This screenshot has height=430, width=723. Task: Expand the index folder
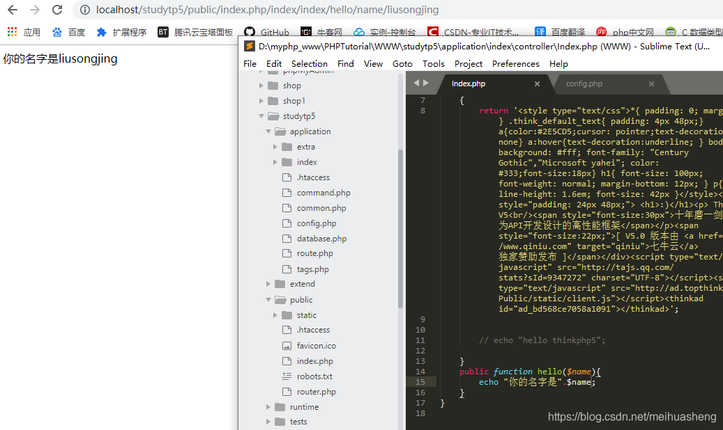[x=275, y=162]
